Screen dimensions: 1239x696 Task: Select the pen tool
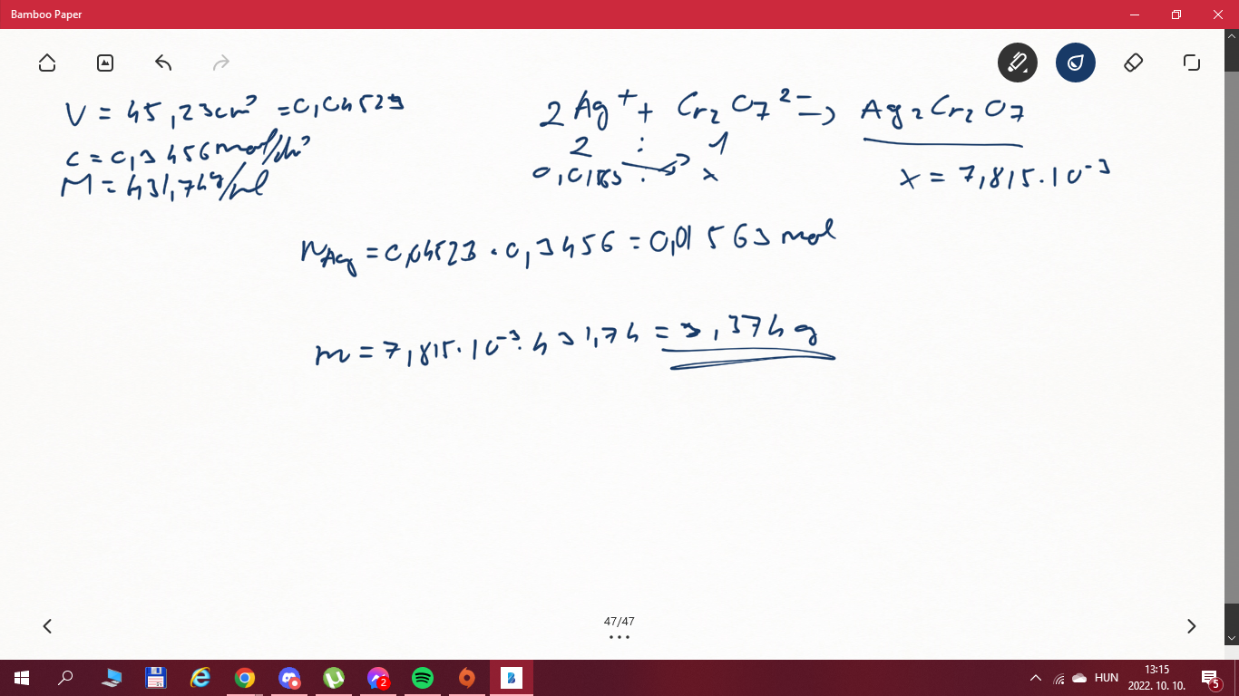coord(1017,63)
